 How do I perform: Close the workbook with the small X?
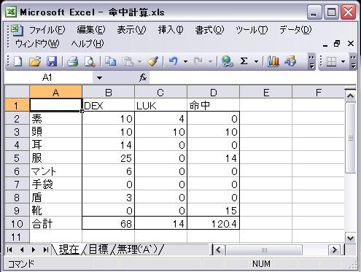[x=351, y=44]
